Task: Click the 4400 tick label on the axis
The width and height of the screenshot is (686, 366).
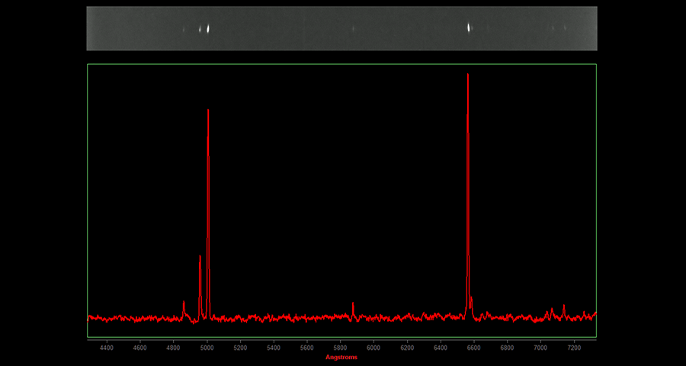Action: [107, 348]
